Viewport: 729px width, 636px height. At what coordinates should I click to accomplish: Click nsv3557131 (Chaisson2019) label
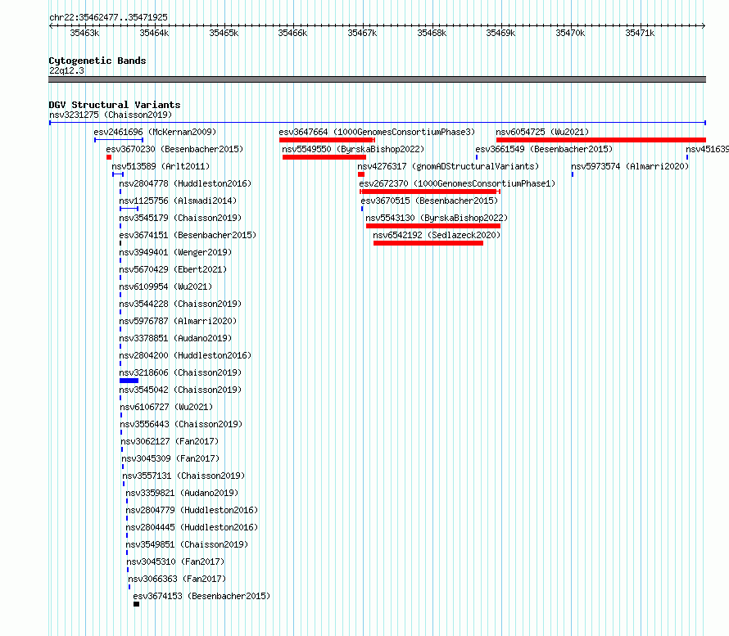183,476
